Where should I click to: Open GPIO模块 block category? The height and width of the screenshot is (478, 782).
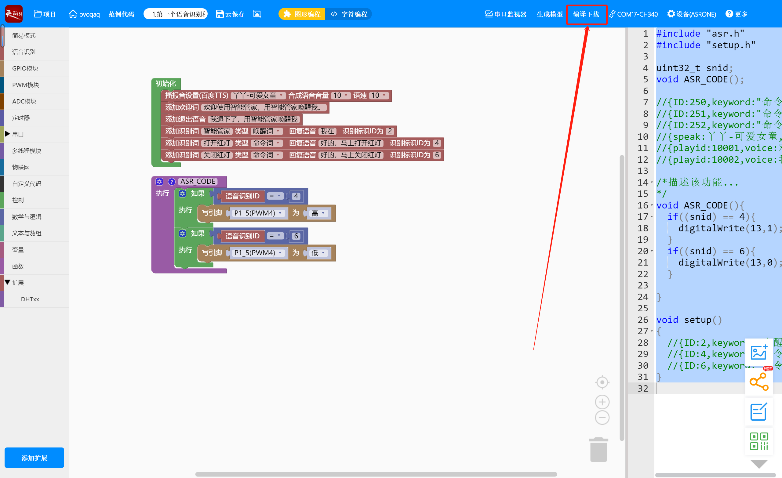[34, 68]
